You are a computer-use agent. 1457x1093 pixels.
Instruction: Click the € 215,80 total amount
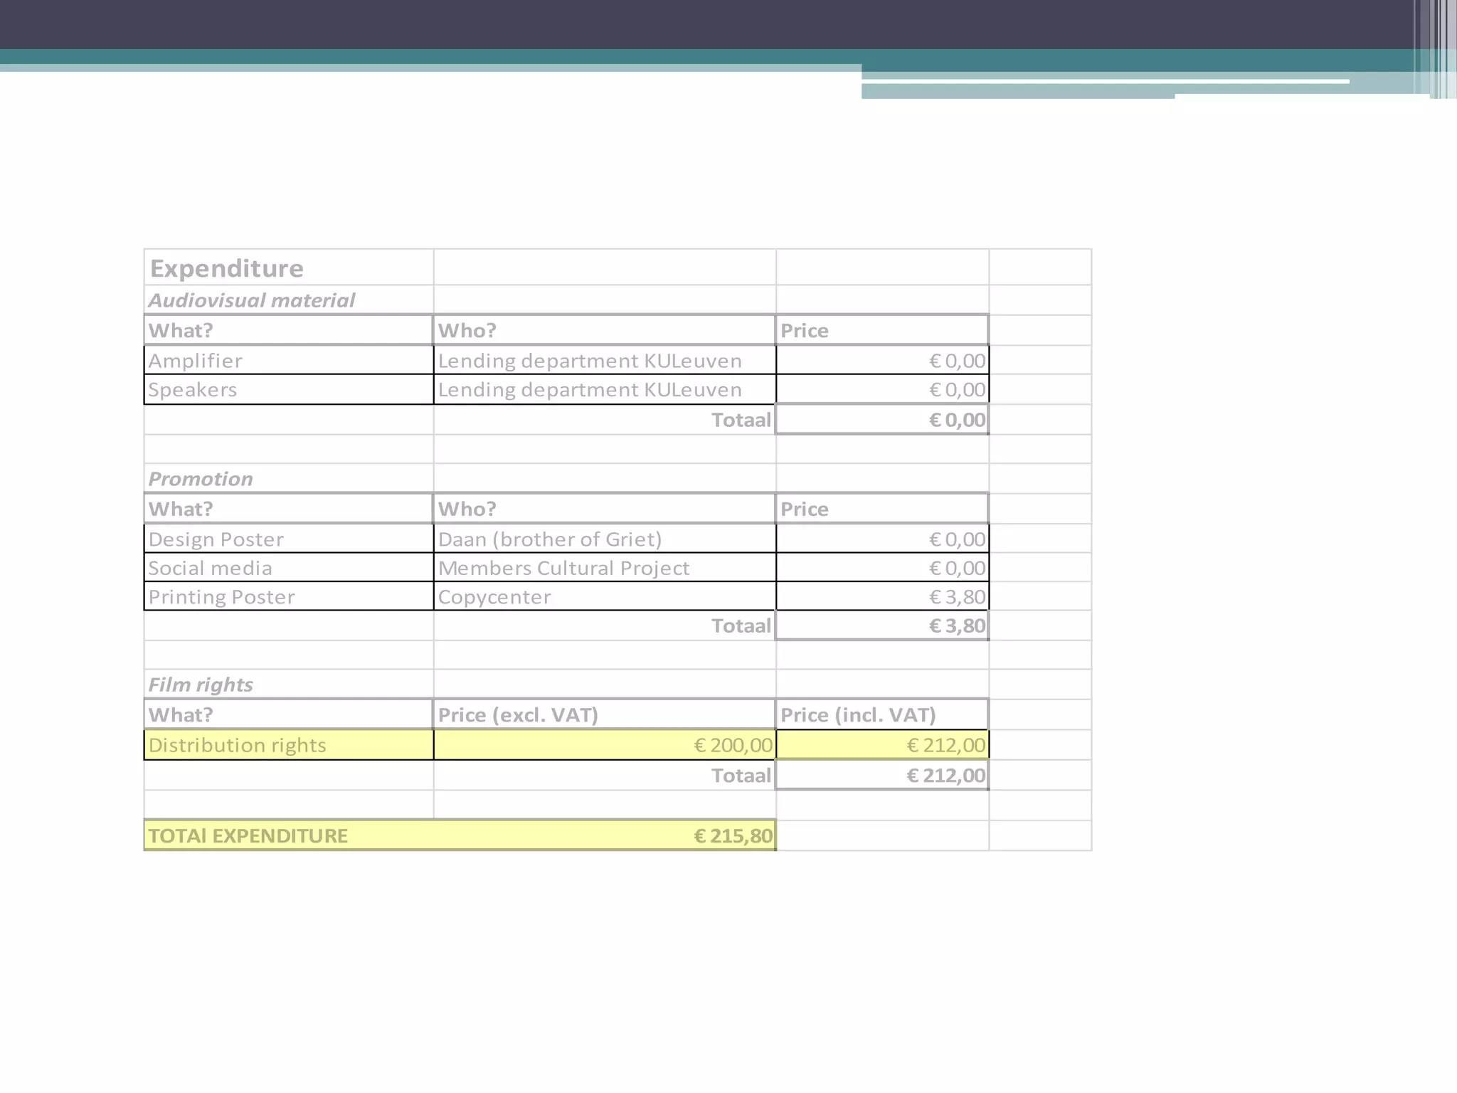733,835
